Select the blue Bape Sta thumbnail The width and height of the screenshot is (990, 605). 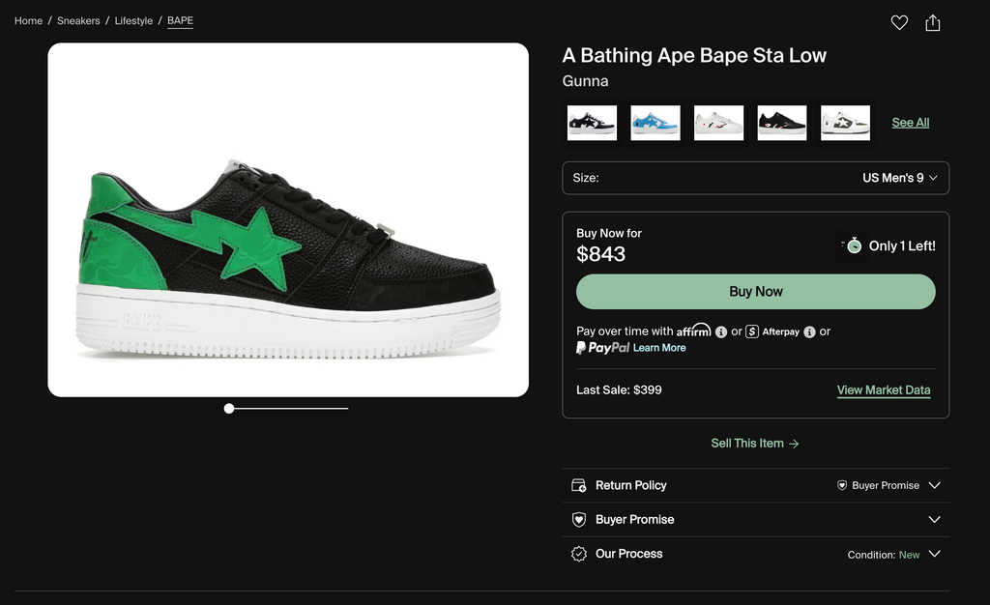coord(655,123)
